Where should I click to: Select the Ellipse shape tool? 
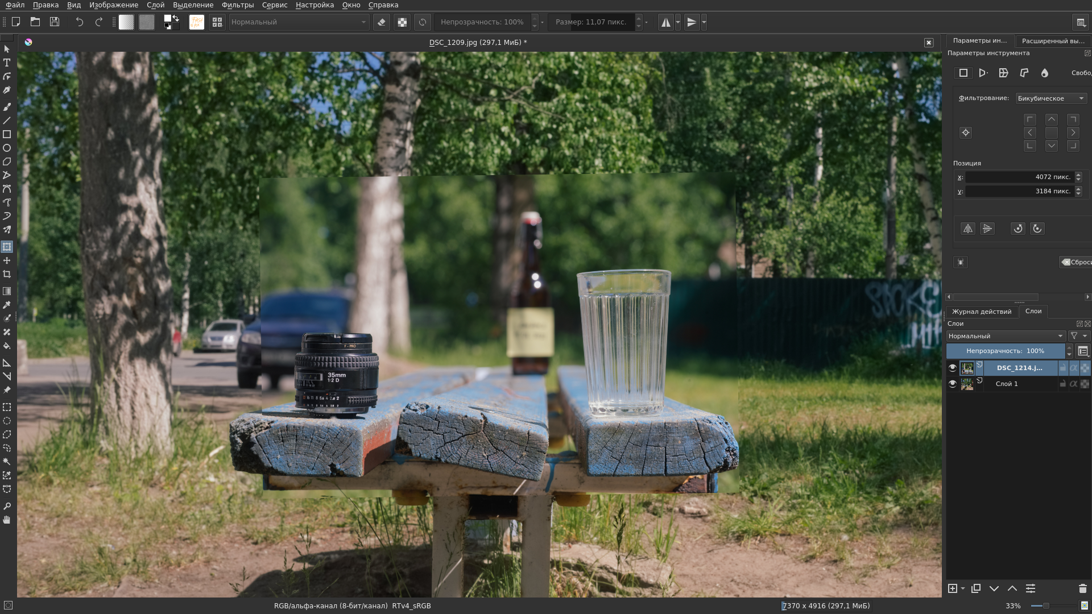coord(7,148)
